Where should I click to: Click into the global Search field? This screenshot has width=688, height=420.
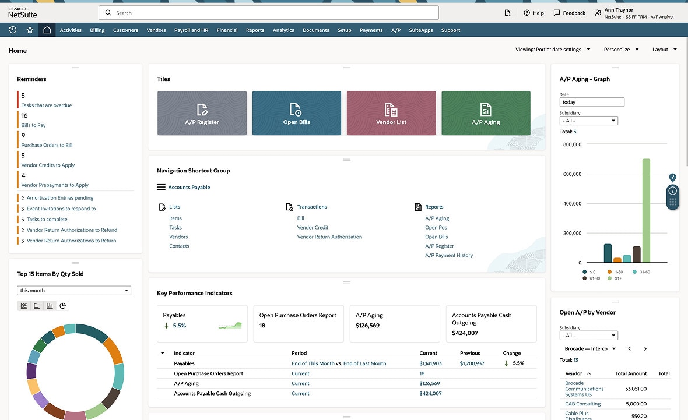[x=268, y=13]
